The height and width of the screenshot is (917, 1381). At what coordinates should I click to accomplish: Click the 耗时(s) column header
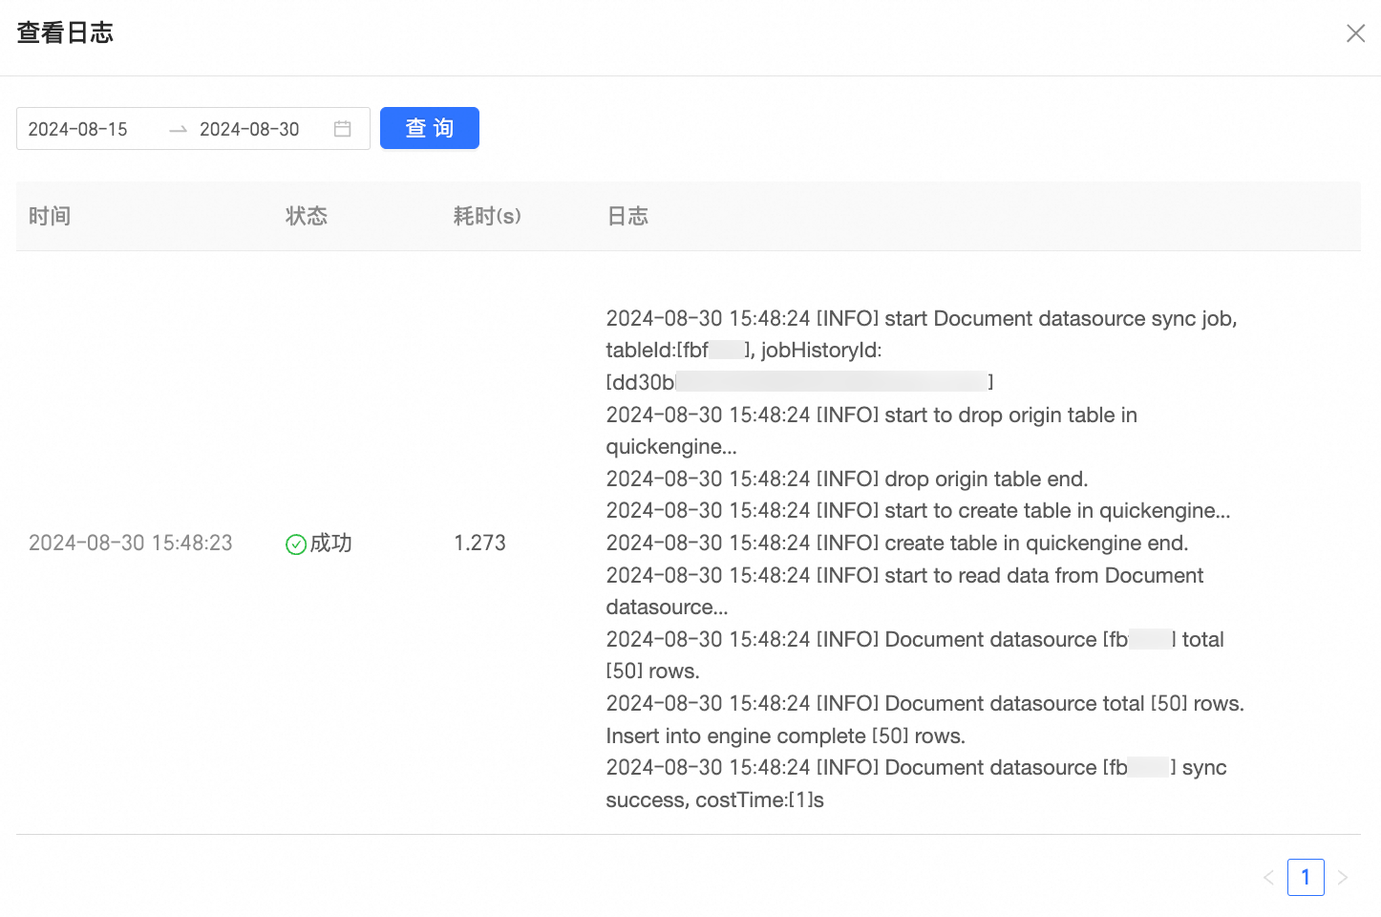coord(487,216)
